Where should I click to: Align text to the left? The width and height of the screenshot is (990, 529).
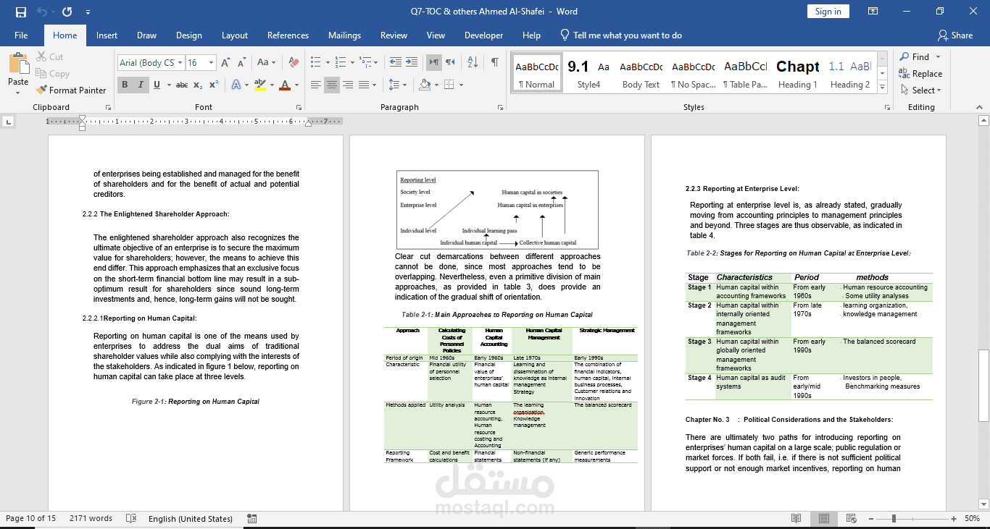coord(315,85)
